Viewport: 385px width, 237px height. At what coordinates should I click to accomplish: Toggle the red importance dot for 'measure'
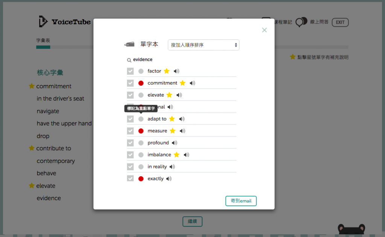point(141,131)
